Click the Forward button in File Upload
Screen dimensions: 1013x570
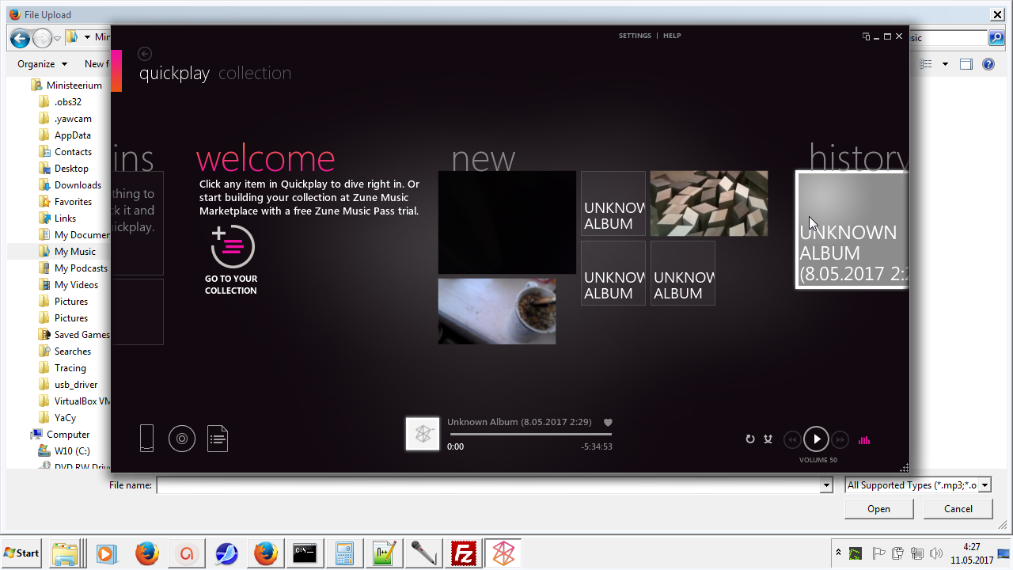[x=42, y=38]
